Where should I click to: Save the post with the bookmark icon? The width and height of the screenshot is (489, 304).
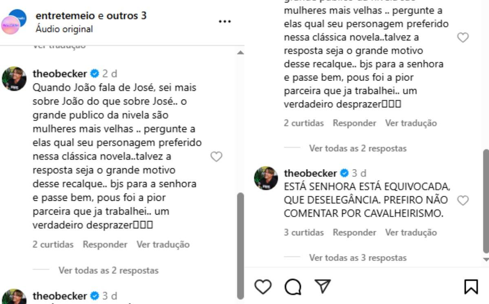tap(471, 287)
